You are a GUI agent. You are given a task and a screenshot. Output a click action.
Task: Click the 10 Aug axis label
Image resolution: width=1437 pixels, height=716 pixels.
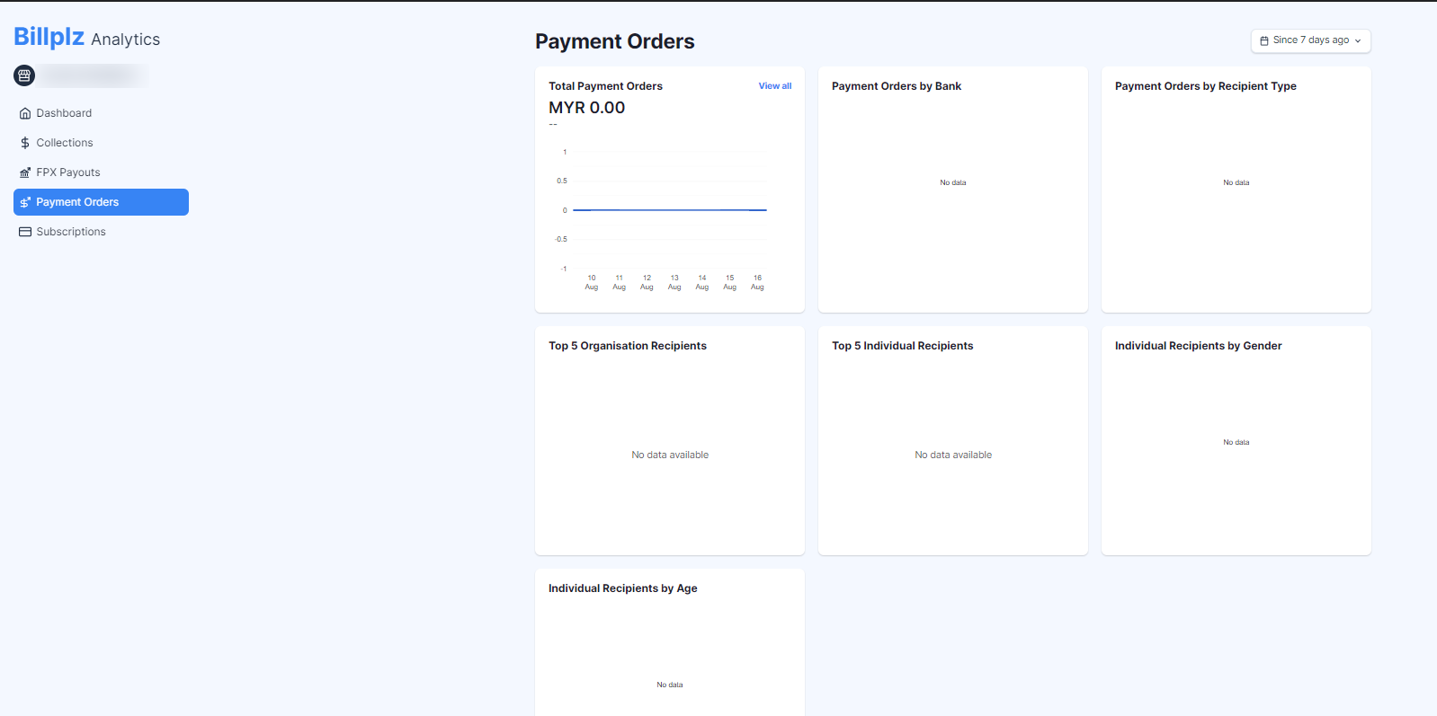[592, 282]
